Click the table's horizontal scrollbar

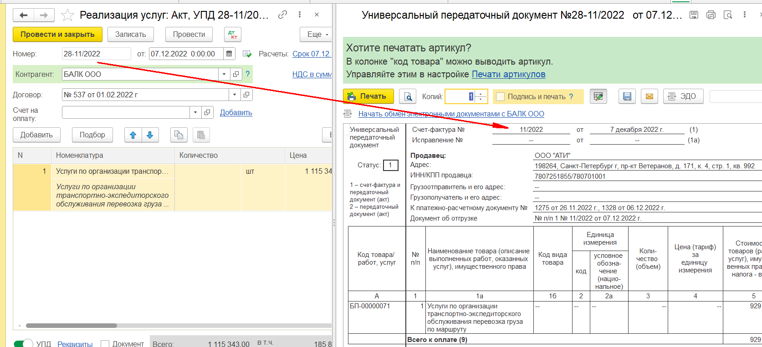click(x=72, y=326)
